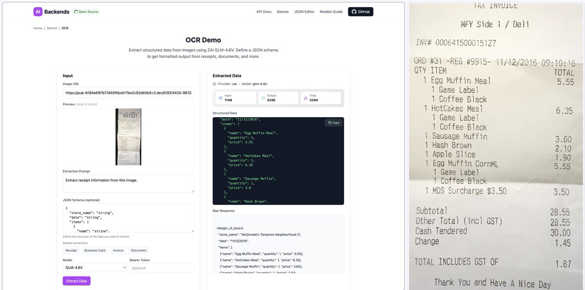Click Subtotal 28.55 on the receipt image
The image size is (585, 290).
click(x=492, y=212)
